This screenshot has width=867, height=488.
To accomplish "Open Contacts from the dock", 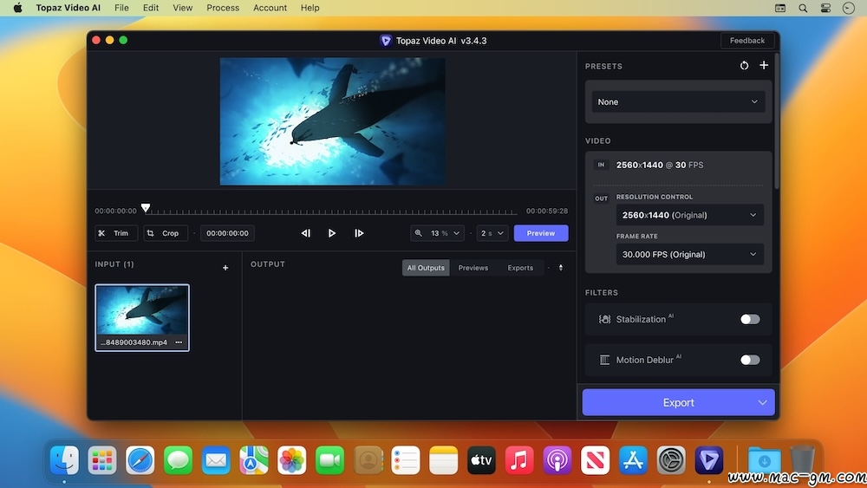I will (x=368, y=459).
